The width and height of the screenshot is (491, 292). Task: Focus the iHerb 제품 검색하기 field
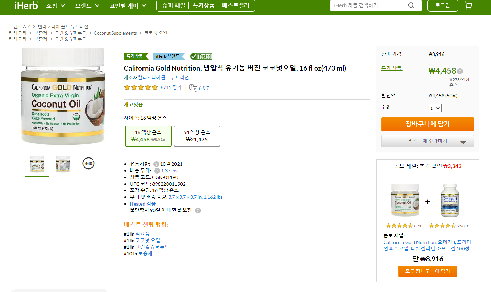tap(369, 5)
